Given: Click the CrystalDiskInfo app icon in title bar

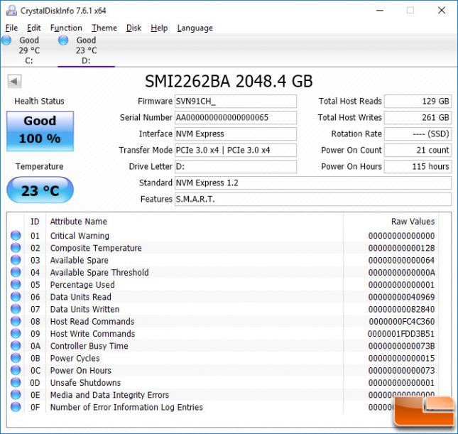Looking at the screenshot, I should tap(11, 10).
